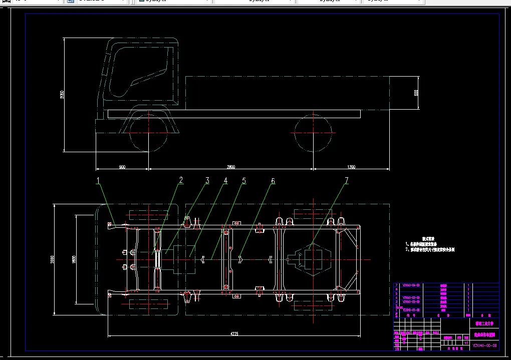
Task: Select callout number 5 label
Action: (244, 181)
